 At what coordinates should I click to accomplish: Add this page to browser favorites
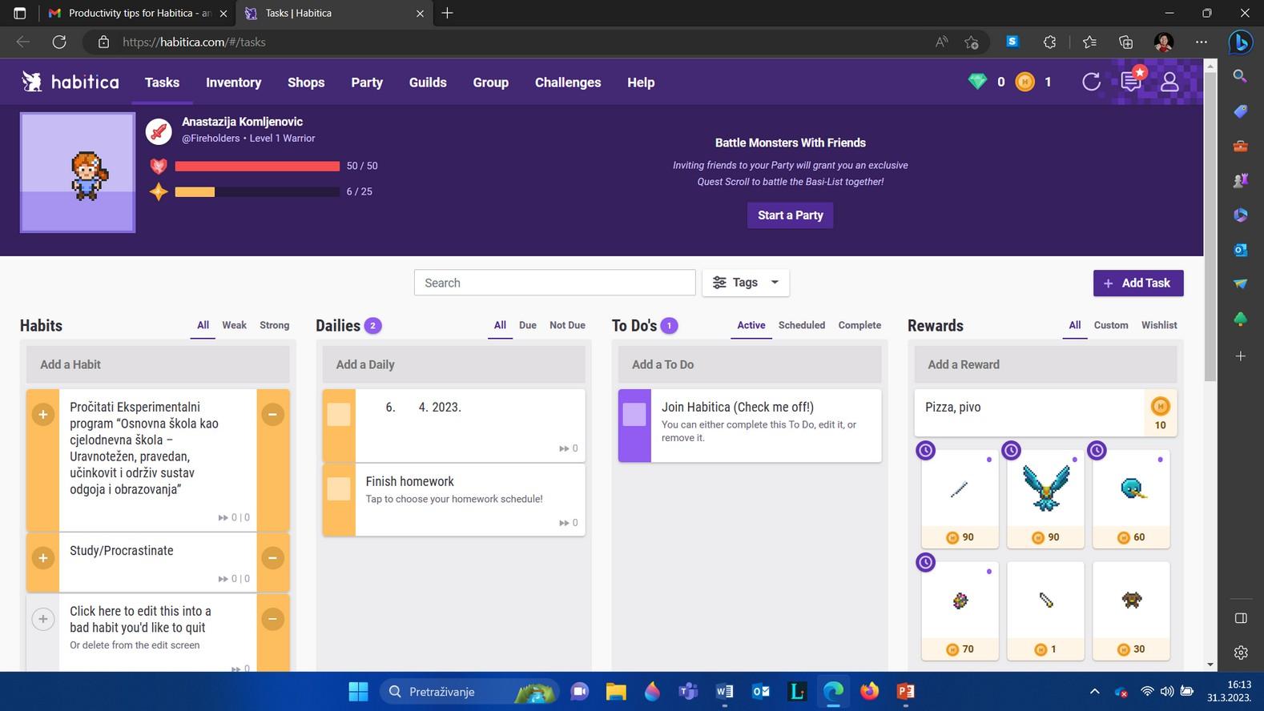pos(972,42)
